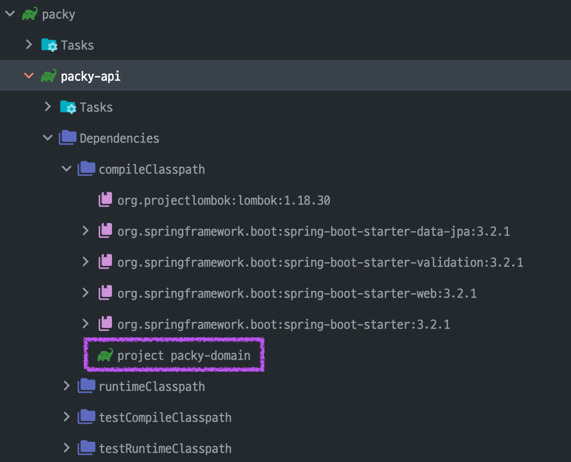Viewport: 571px width, 462px height.
Task: Select the packy root label
Action: [x=59, y=14]
